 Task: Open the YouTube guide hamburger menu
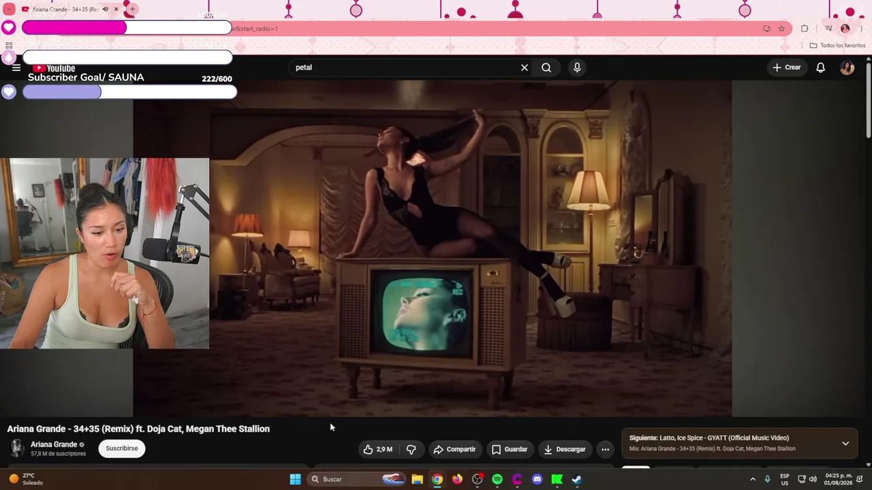pos(16,68)
